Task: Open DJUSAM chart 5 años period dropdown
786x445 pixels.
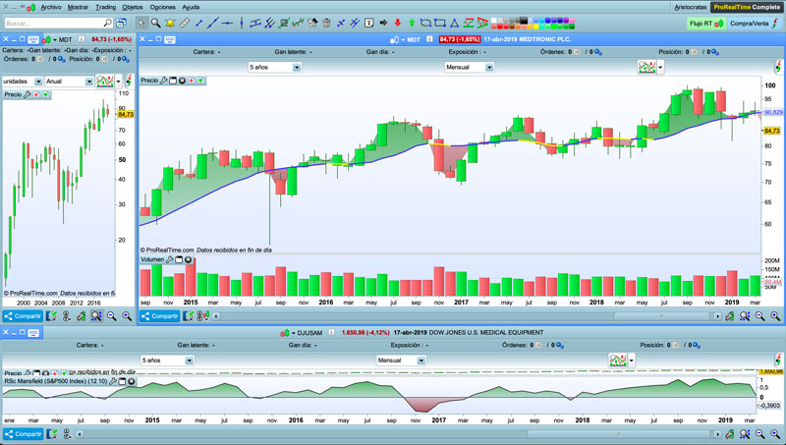Action: tap(166, 361)
